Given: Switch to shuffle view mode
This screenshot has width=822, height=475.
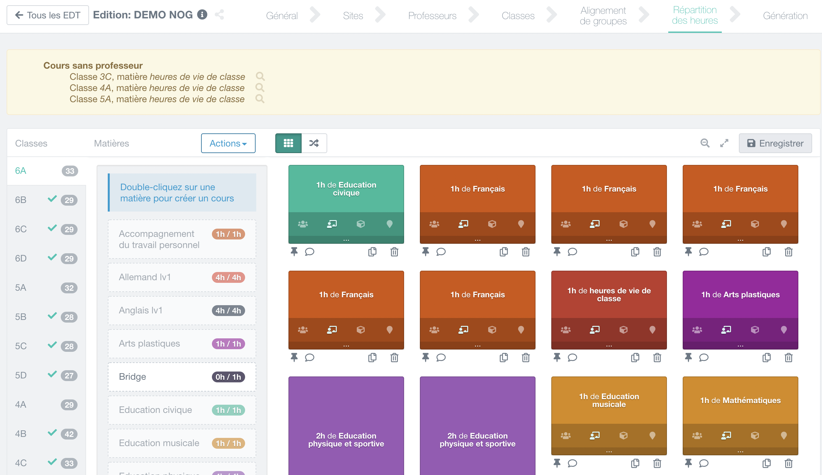Looking at the screenshot, I should [314, 143].
